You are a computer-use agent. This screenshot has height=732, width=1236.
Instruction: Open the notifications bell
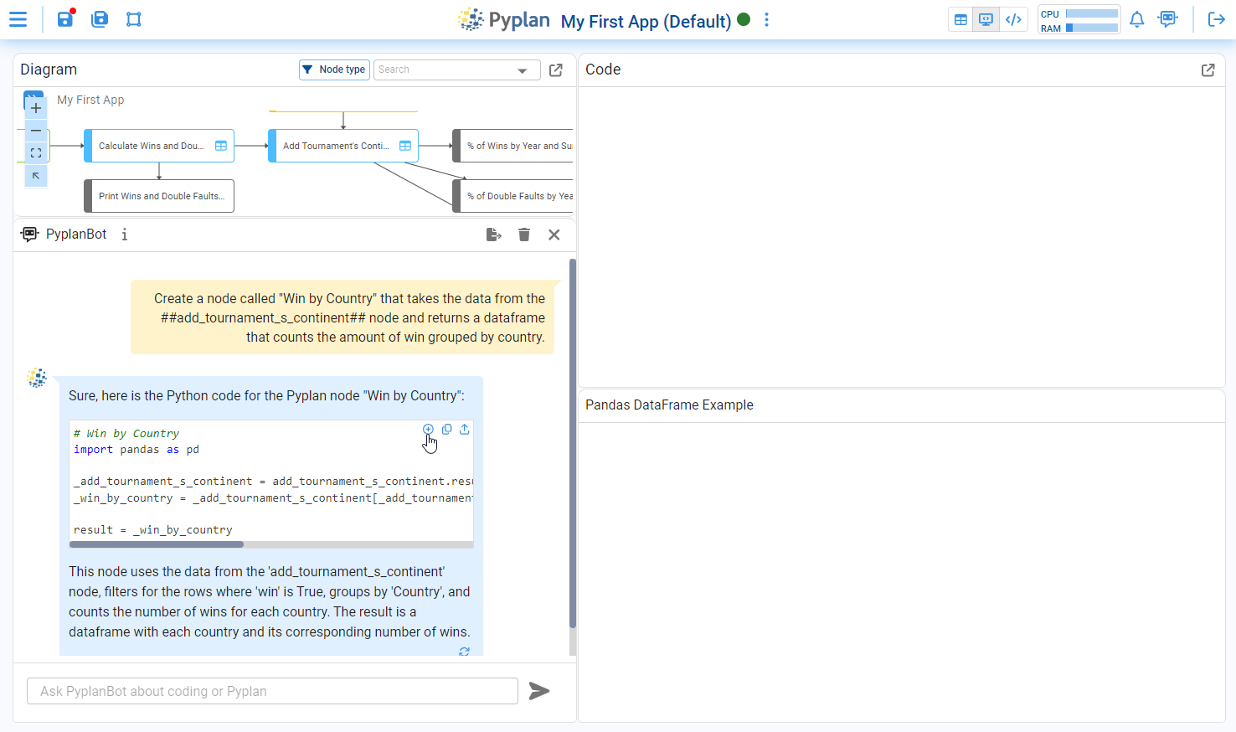(x=1136, y=19)
